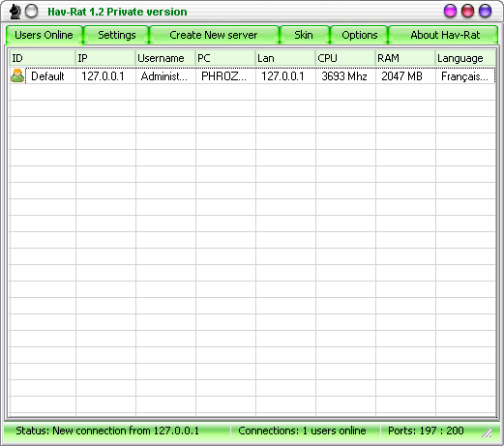This screenshot has width=504, height=446.
Task: Sort by the RAM column header
Action: click(405, 58)
